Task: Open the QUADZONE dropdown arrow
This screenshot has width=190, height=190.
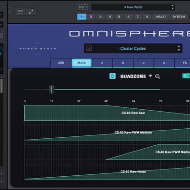Action: [150, 76]
